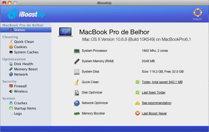
Task: Click the Network Optimizer globe wrench icon
Action: coord(77,103)
